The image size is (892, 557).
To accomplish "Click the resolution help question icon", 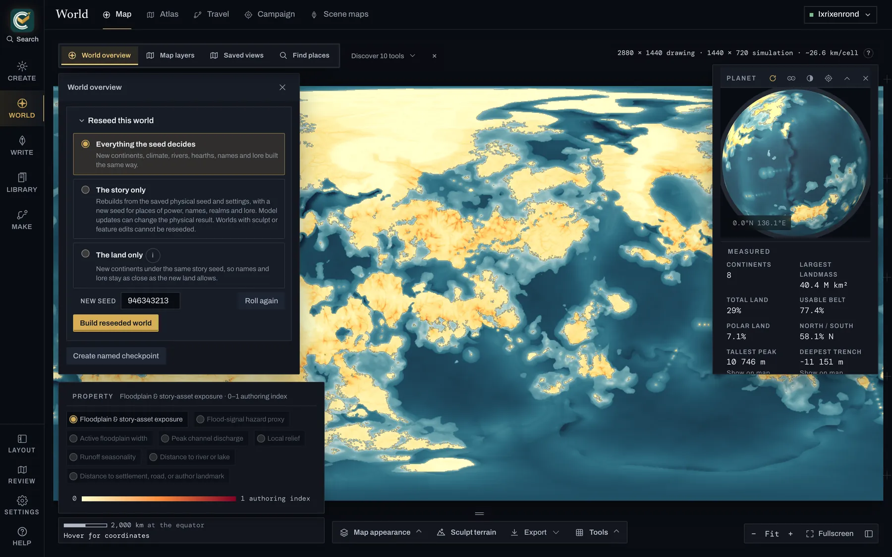I will click(x=868, y=53).
